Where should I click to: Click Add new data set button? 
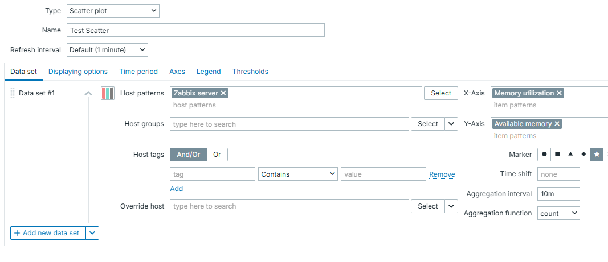tap(48, 233)
